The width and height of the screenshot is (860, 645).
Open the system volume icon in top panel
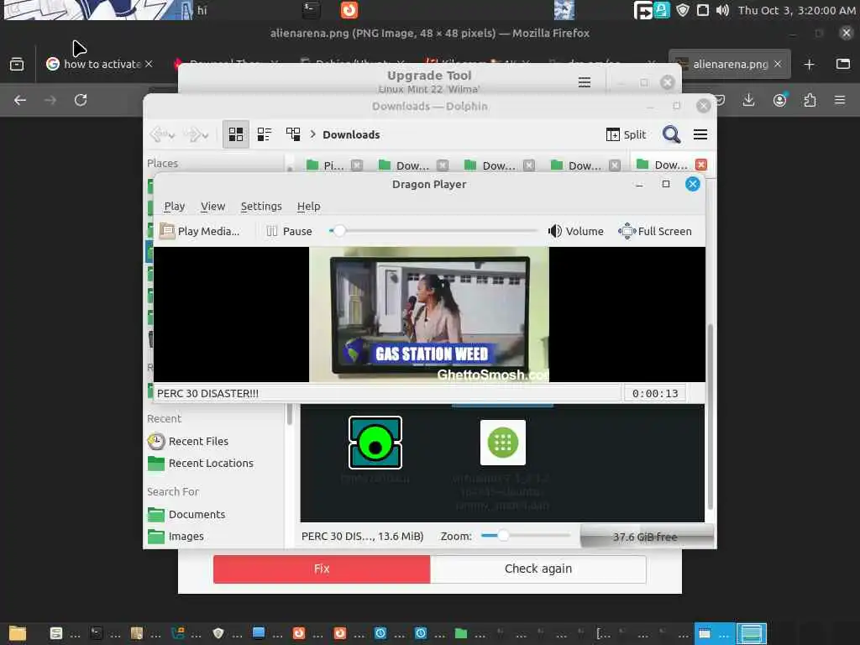pos(723,10)
